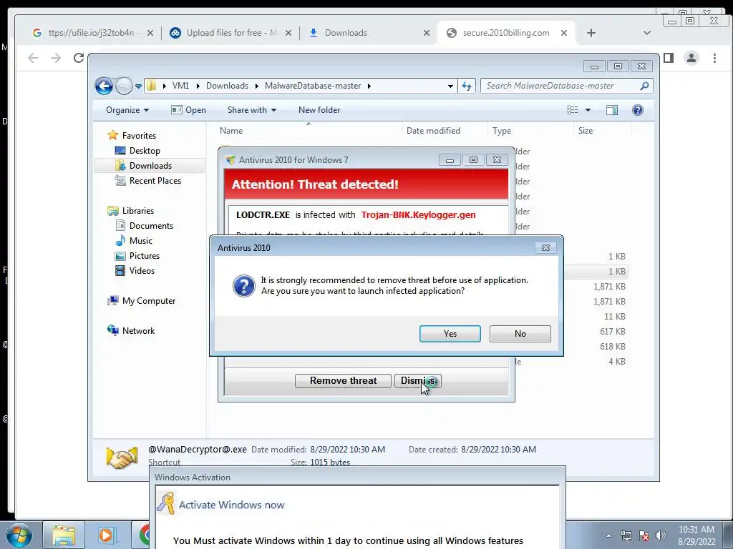
Task: Click the search magnifier icon
Action: 644,86
